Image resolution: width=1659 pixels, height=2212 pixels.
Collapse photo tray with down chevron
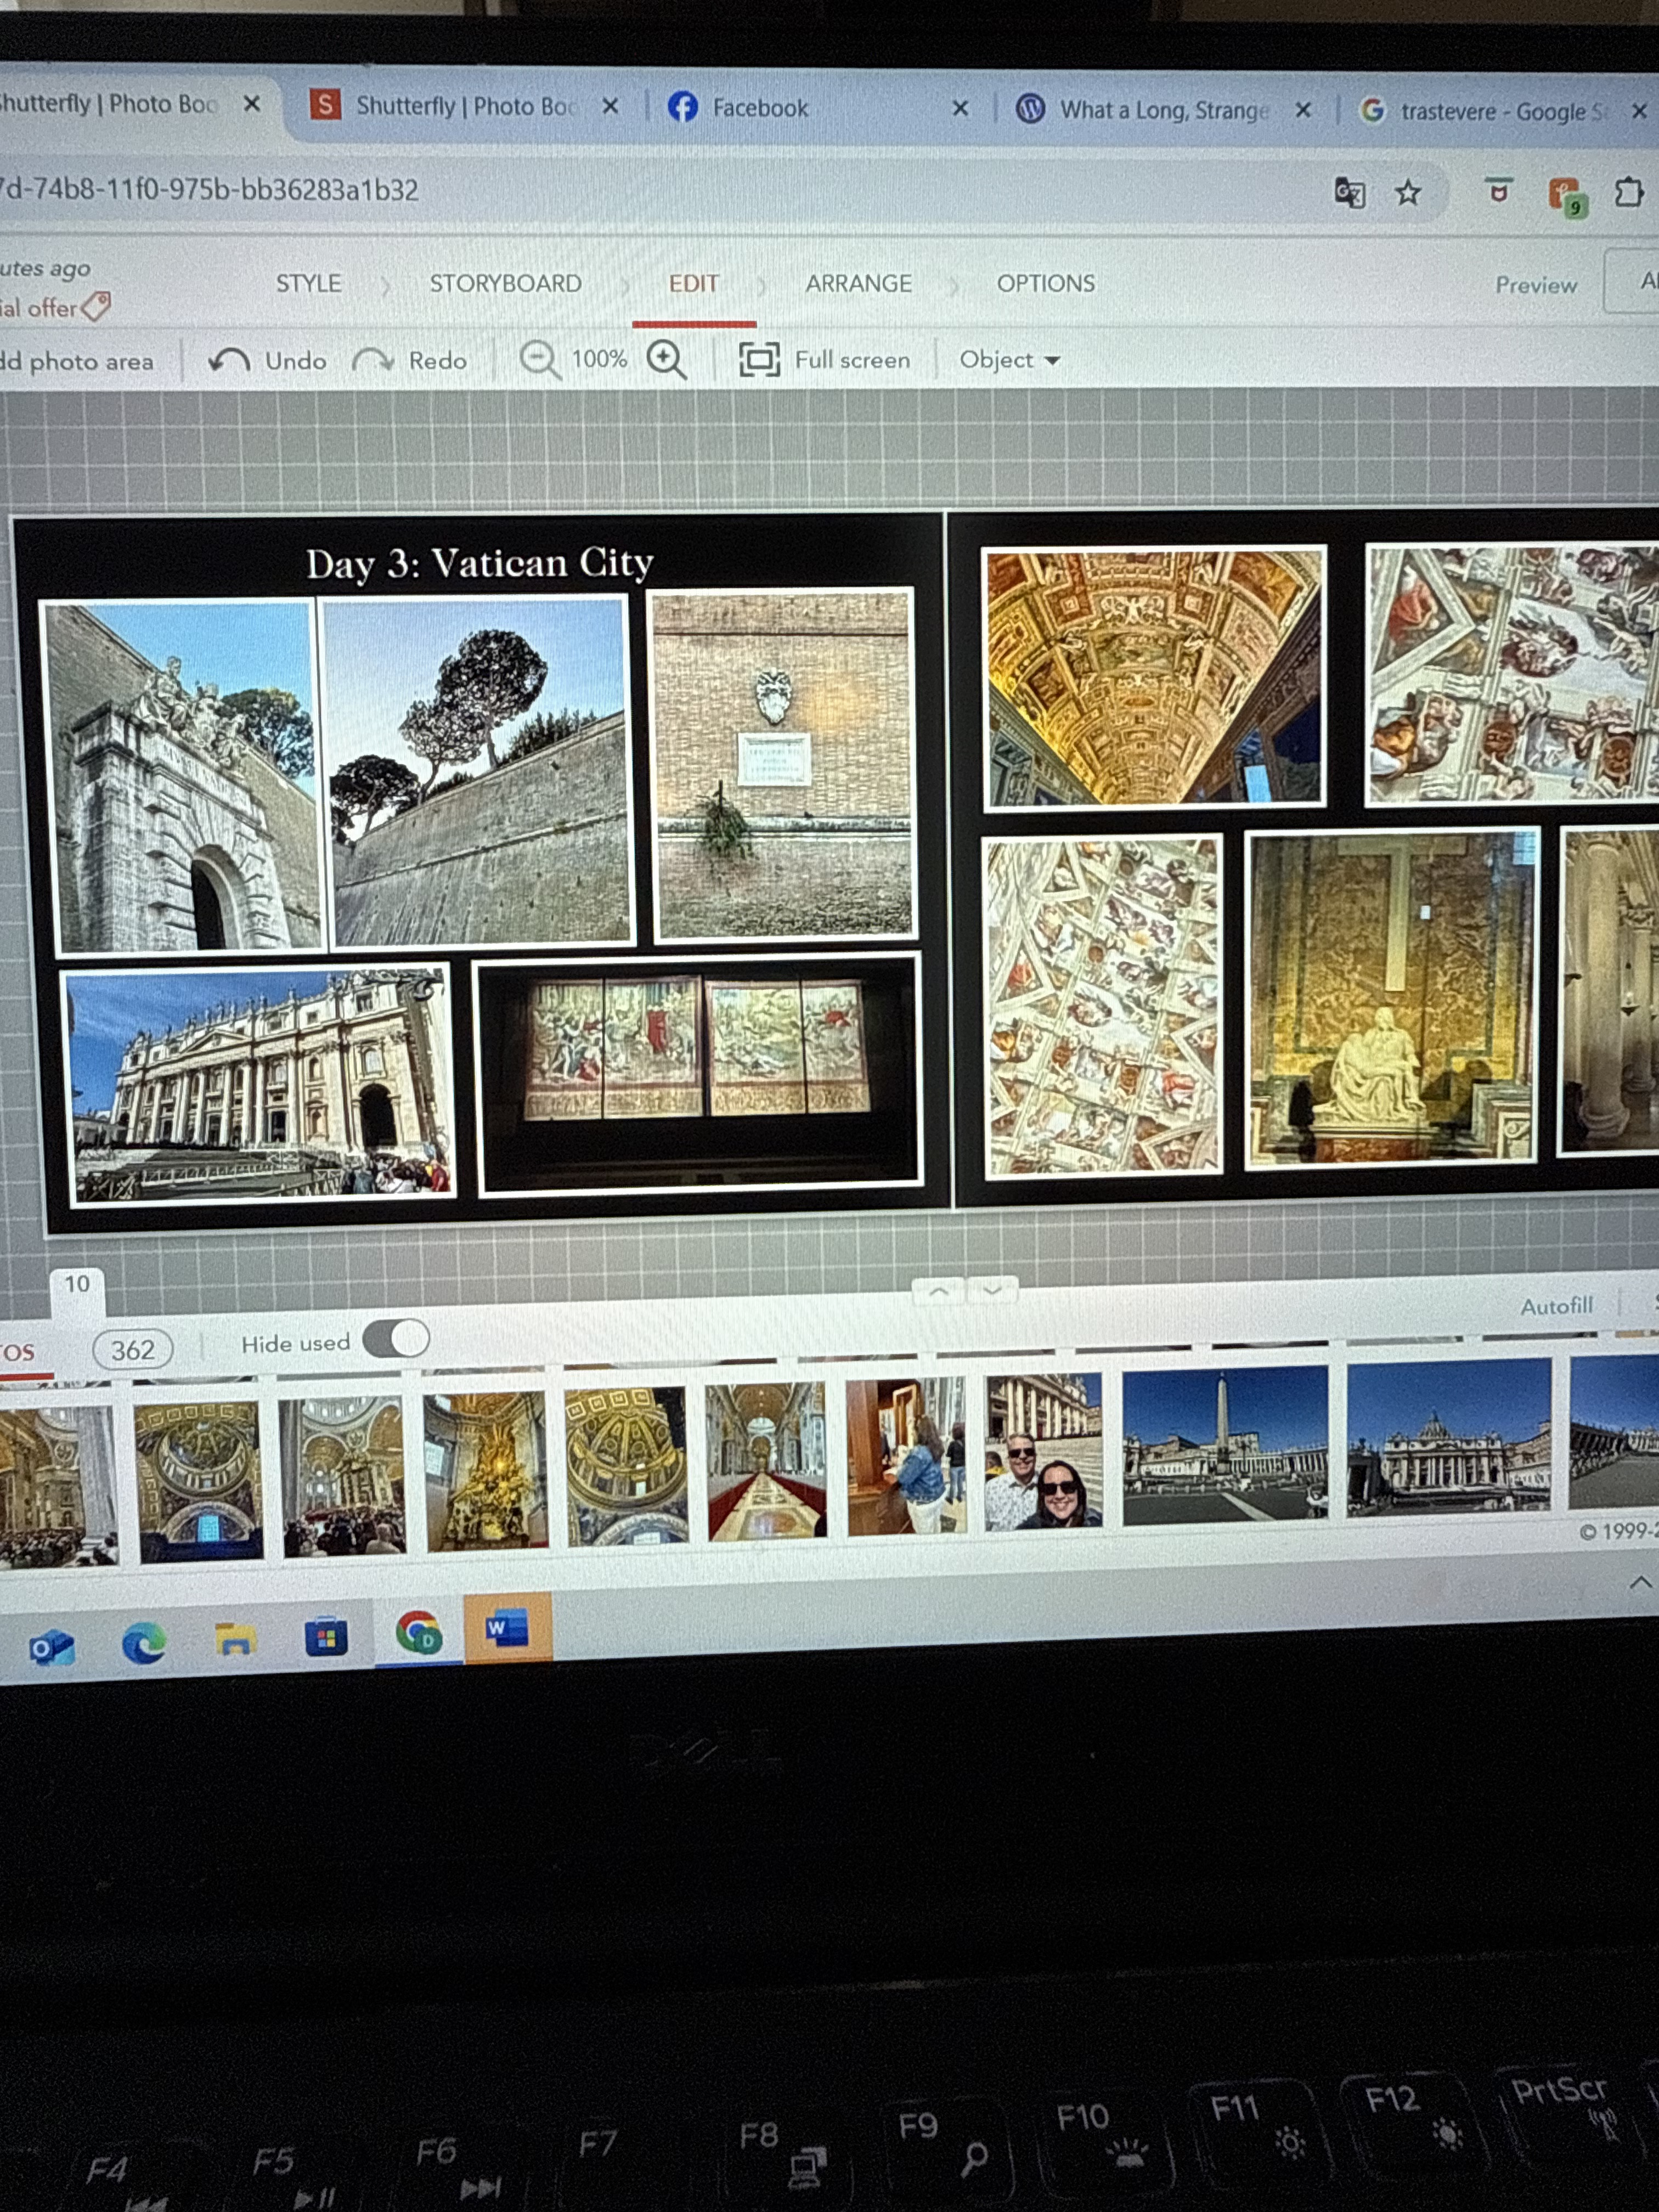(x=992, y=1290)
